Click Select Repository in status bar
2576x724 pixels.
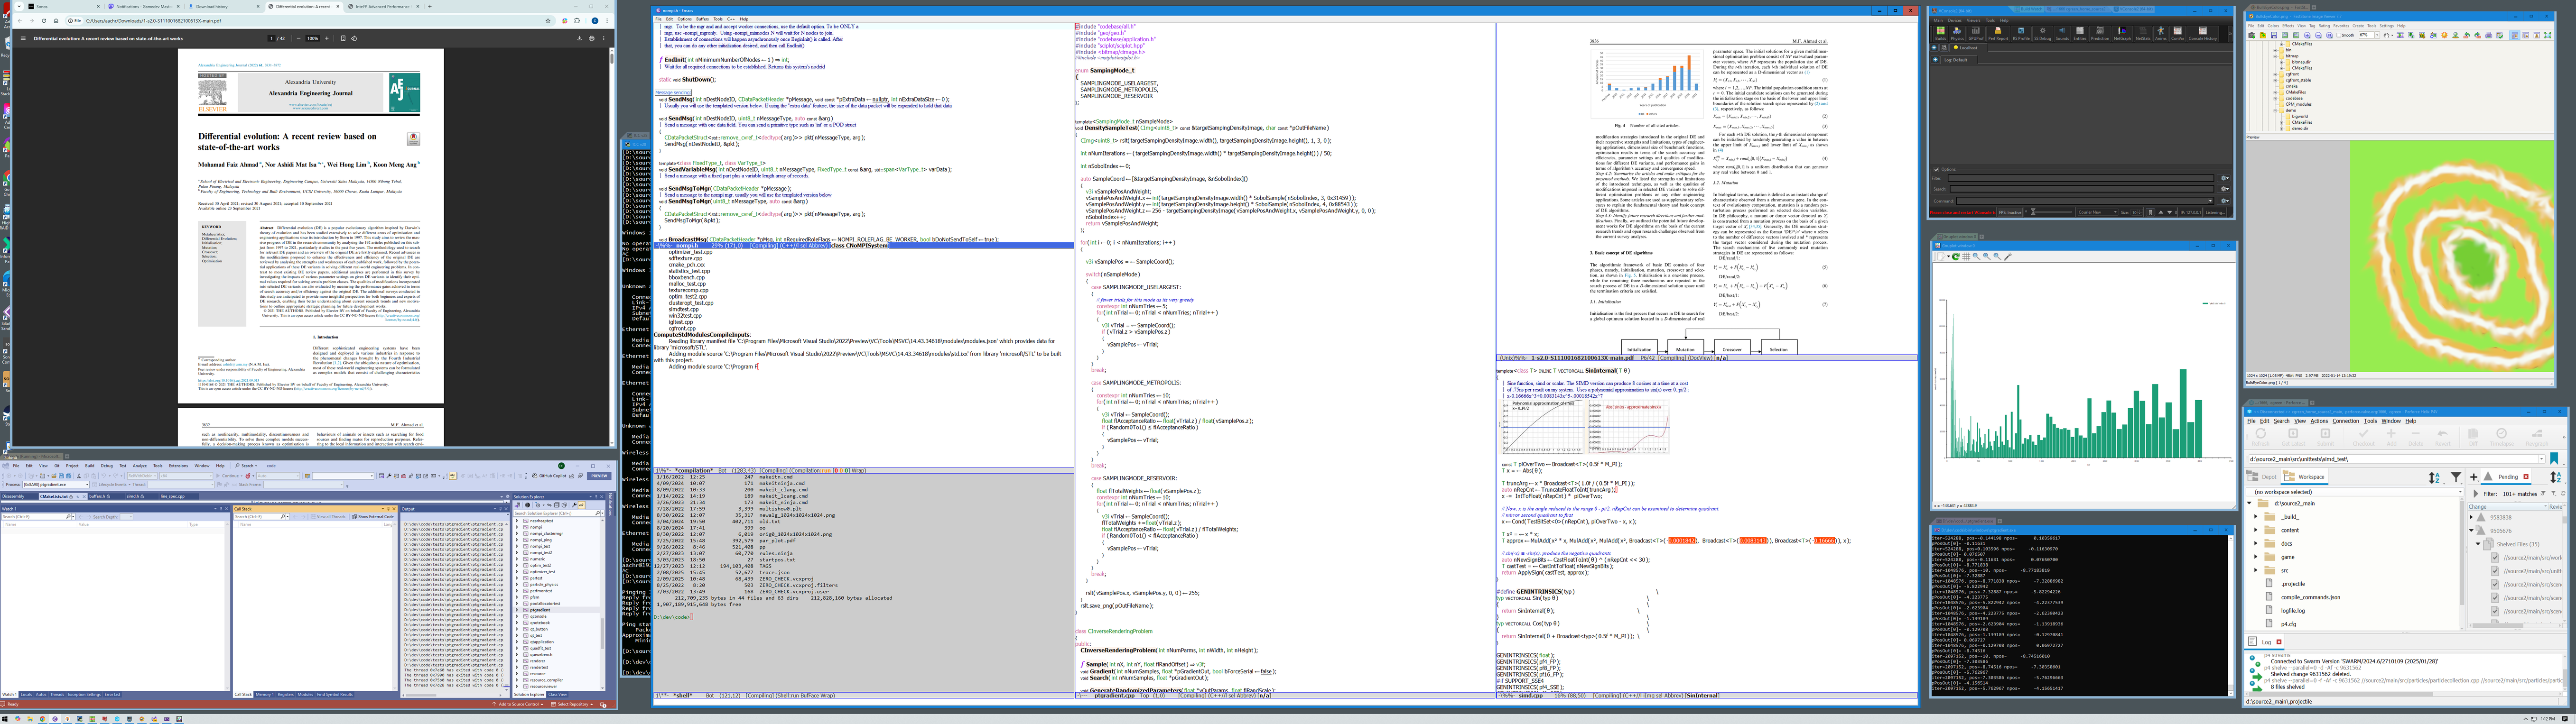(574, 704)
